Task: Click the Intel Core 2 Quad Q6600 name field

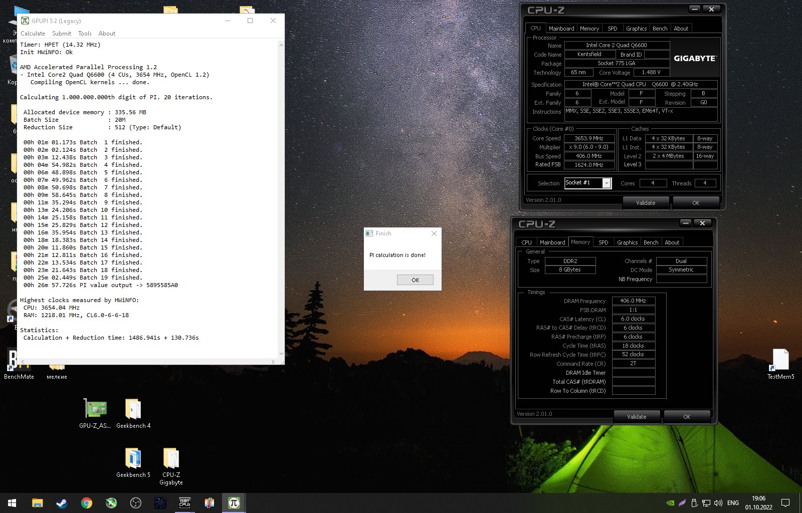Action: coord(617,45)
